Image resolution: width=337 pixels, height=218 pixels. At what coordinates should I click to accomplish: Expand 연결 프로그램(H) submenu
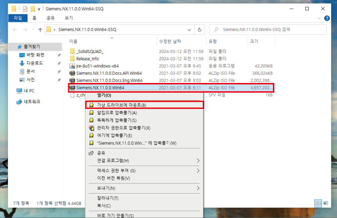(x=144, y=160)
